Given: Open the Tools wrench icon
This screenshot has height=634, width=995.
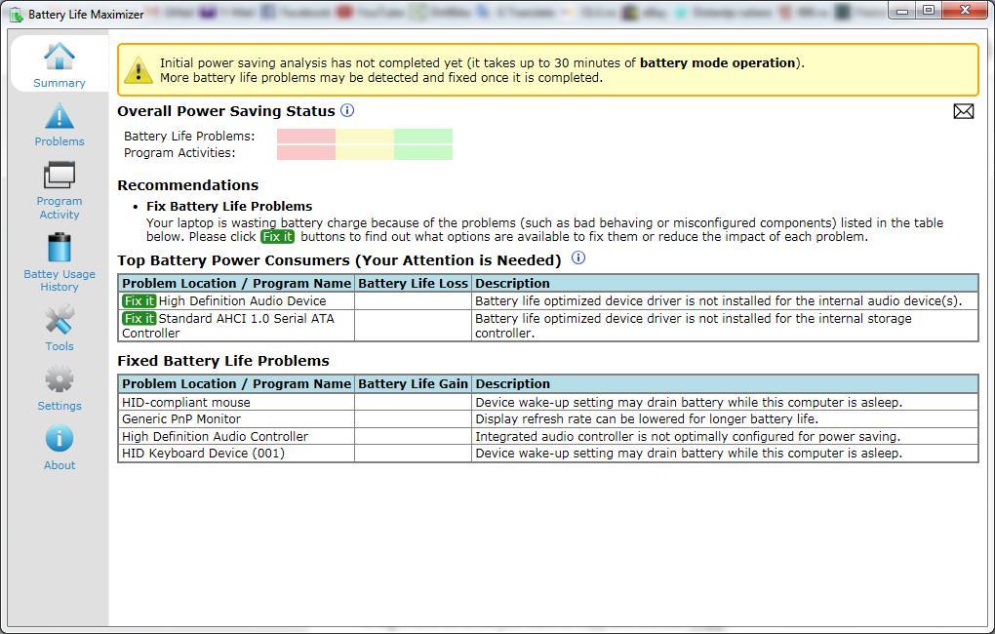Looking at the screenshot, I should [x=59, y=320].
